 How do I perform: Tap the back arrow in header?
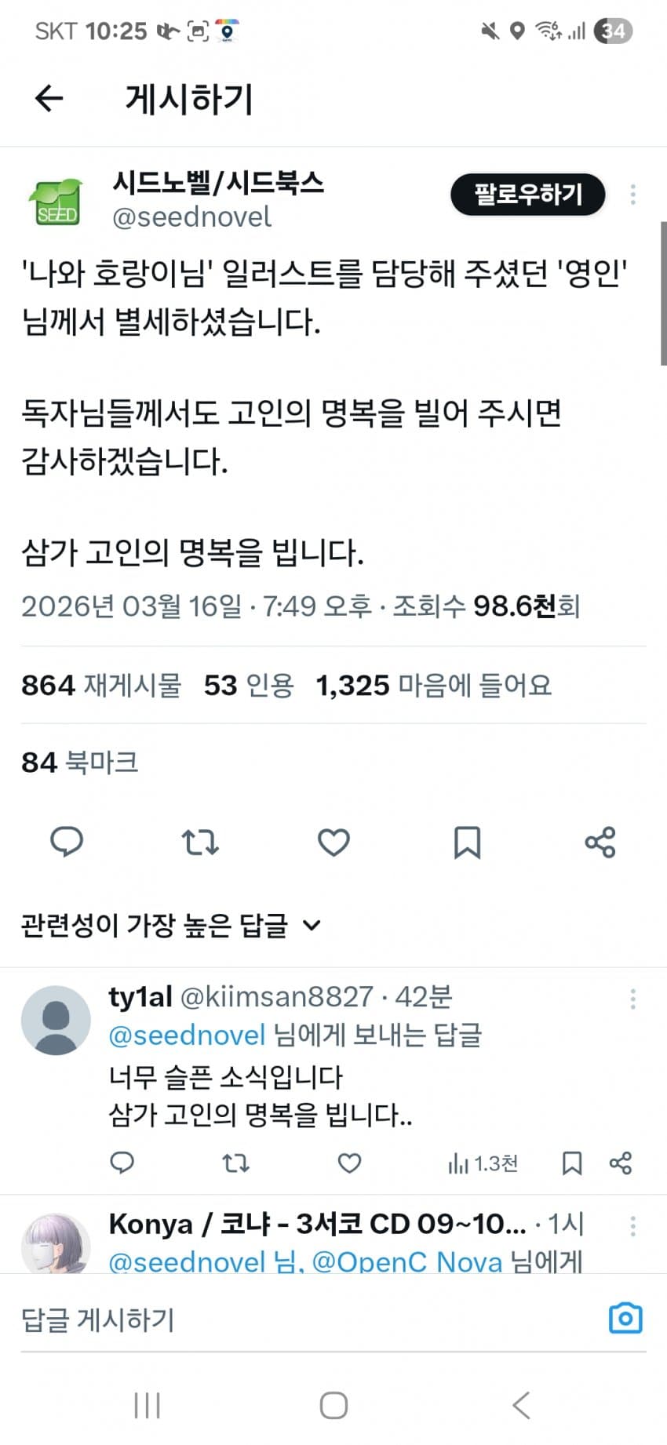(49, 99)
